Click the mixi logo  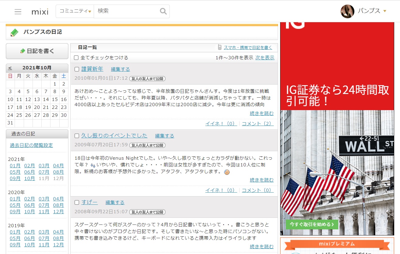click(40, 12)
